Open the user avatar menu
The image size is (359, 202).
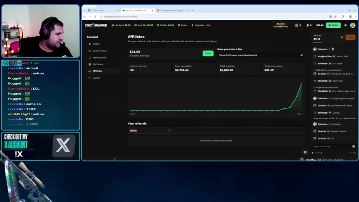(x=353, y=25)
